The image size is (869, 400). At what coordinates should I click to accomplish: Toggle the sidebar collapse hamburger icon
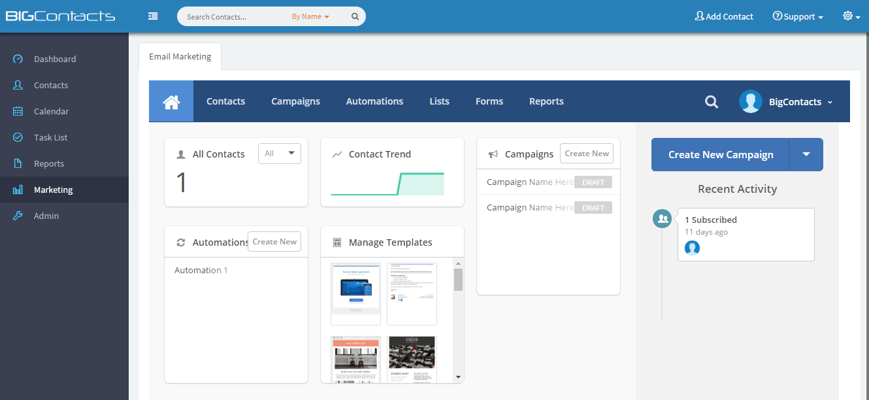(153, 16)
